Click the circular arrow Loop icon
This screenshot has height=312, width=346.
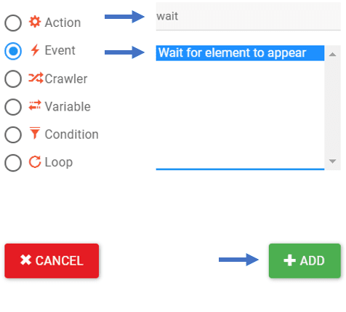click(x=35, y=161)
